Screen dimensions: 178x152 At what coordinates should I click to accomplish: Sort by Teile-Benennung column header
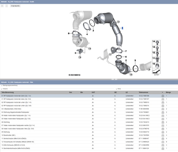pyautogui.click(x=8, y=92)
